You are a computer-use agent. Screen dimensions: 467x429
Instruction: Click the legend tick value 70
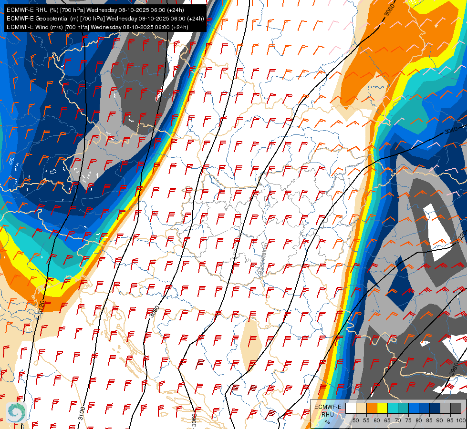pyautogui.click(x=398, y=420)
